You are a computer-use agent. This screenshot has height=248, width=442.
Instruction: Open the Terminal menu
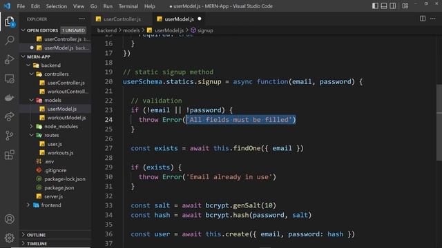pos(128,6)
